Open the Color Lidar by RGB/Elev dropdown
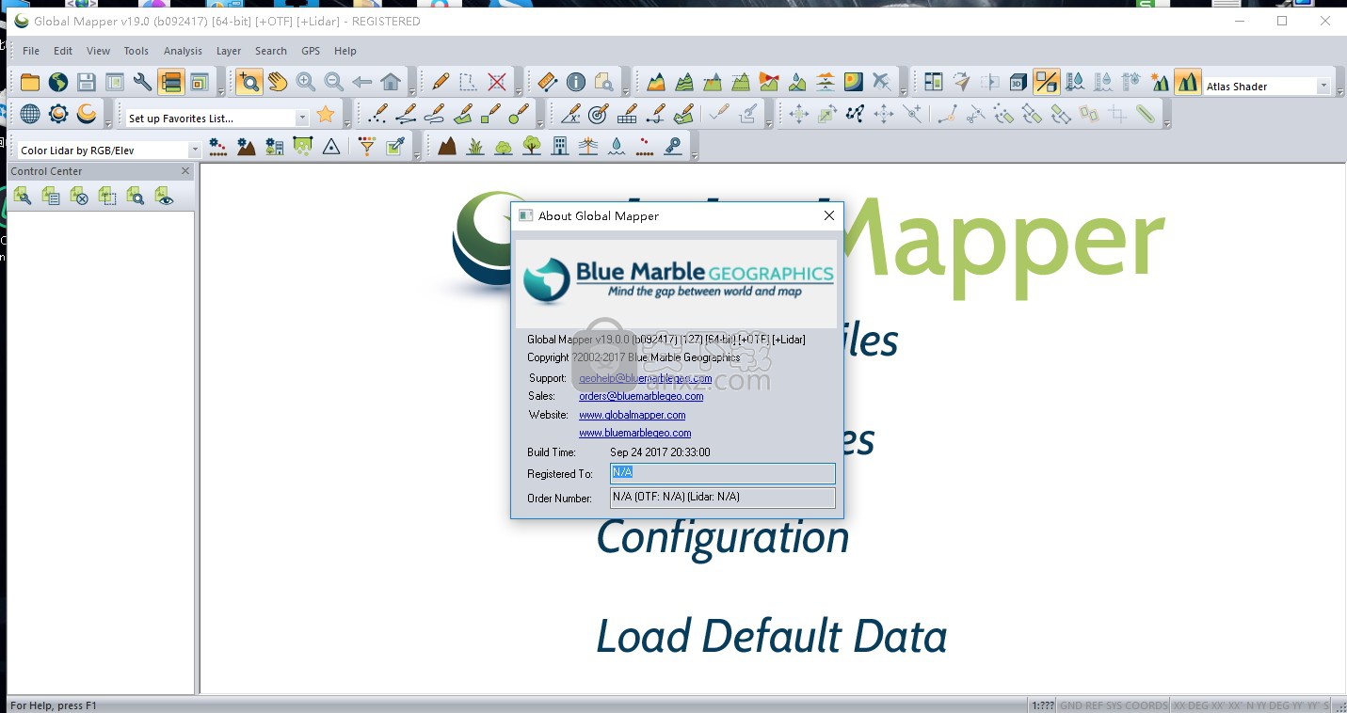1347x713 pixels. coord(195,151)
